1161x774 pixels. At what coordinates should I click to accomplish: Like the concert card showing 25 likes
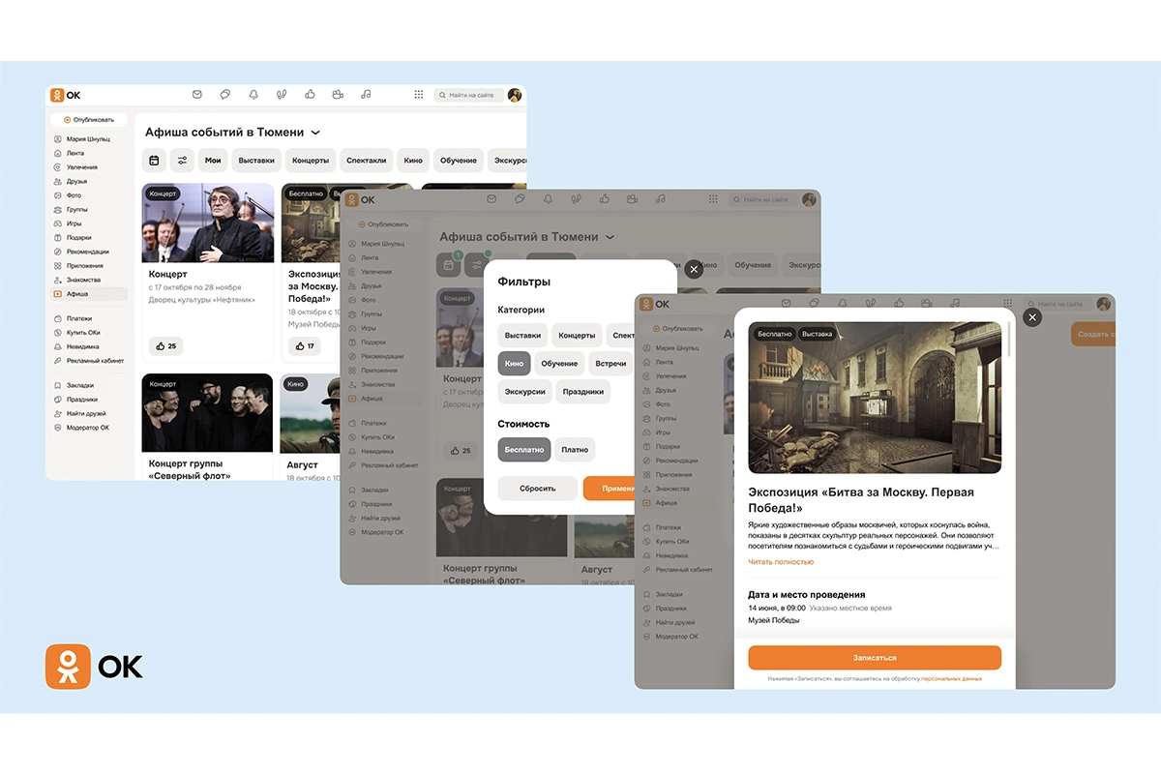click(165, 345)
